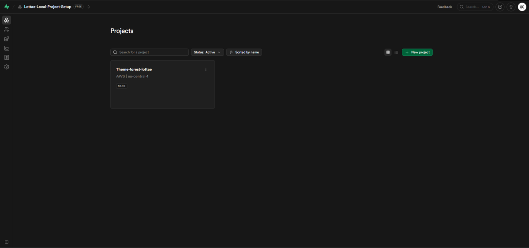This screenshot has height=248, width=529.
Task: Open Lottae-Local-Project-Setup organization link
Action: (x=48, y=7)
